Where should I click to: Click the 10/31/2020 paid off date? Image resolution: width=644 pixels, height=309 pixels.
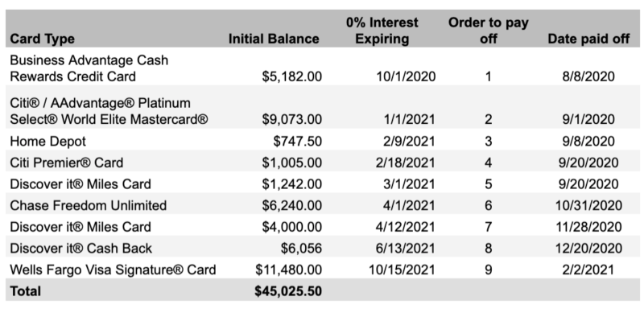pos(589,205)
